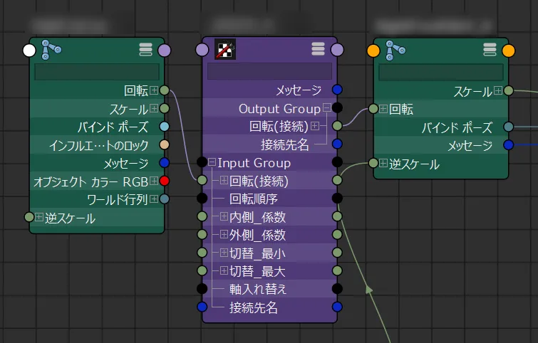
Task: Expand the 切替_最小 attribute
Action: [224, 253]
